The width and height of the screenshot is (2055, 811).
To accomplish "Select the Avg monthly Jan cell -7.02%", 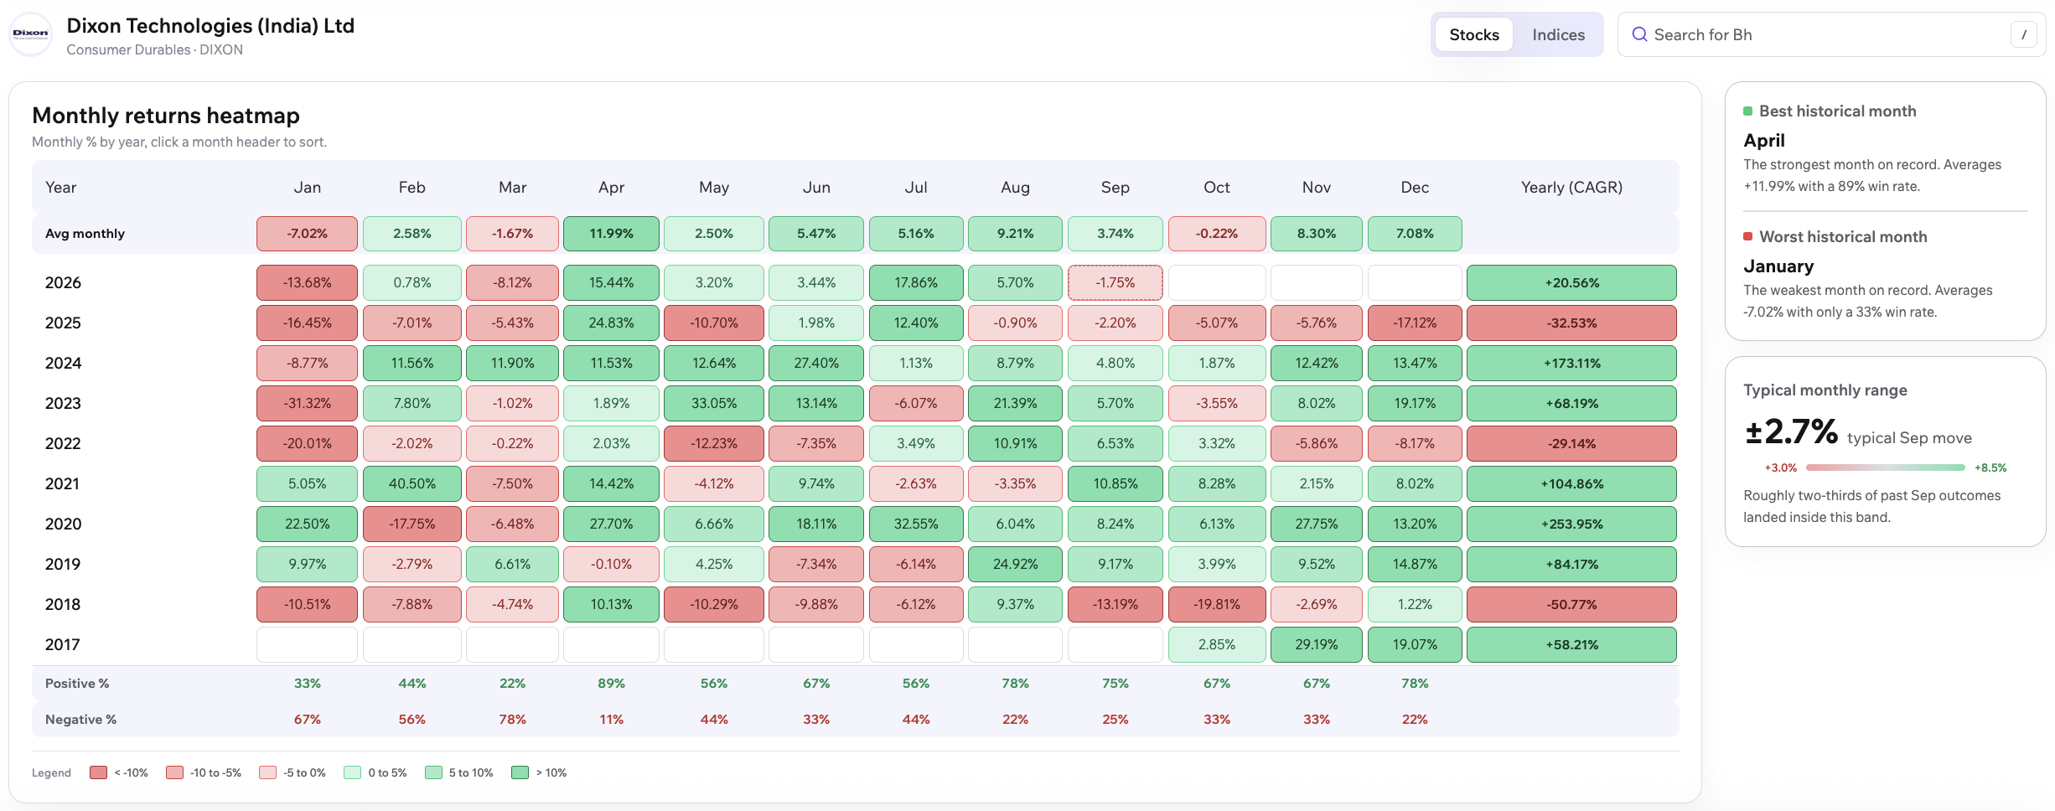I will (x=308, y=234).
